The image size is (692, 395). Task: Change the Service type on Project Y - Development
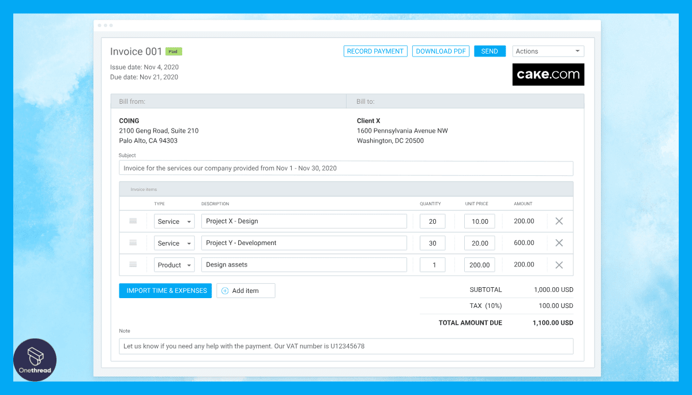(174, 243)
